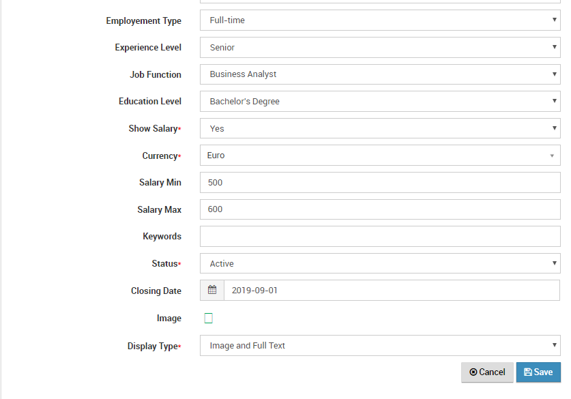Viewport: 571px width, 399px height.
Task: Click the Salary Min input field
Action: (380, 182)
